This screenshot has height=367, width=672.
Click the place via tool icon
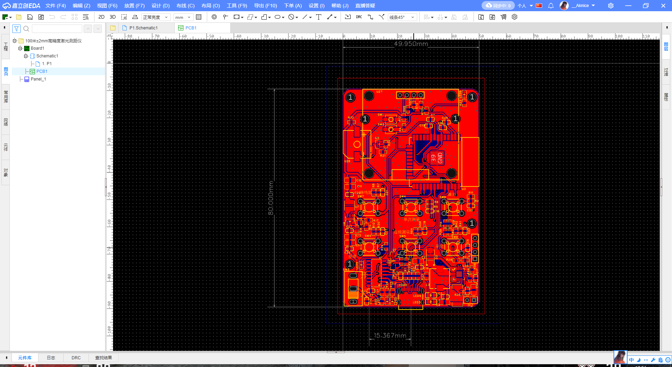click(x=214, y=17)
